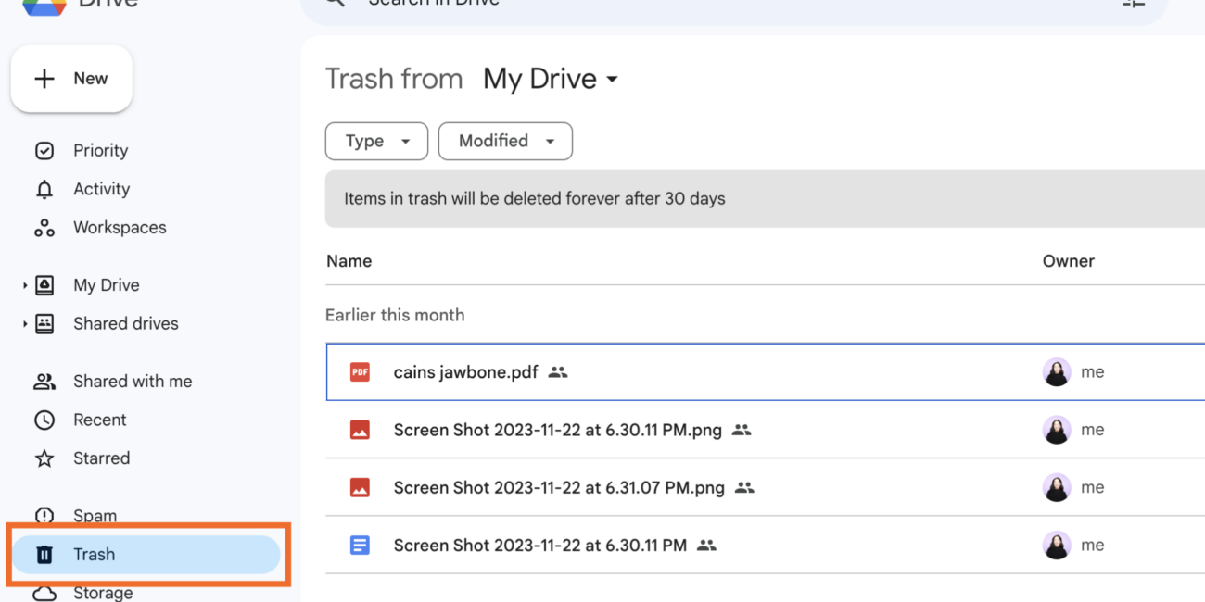Viewport: 1205px width, 602px height.
Task: Click the Spam warning icon
Action: pyautogui.click(x=44, y=516)
